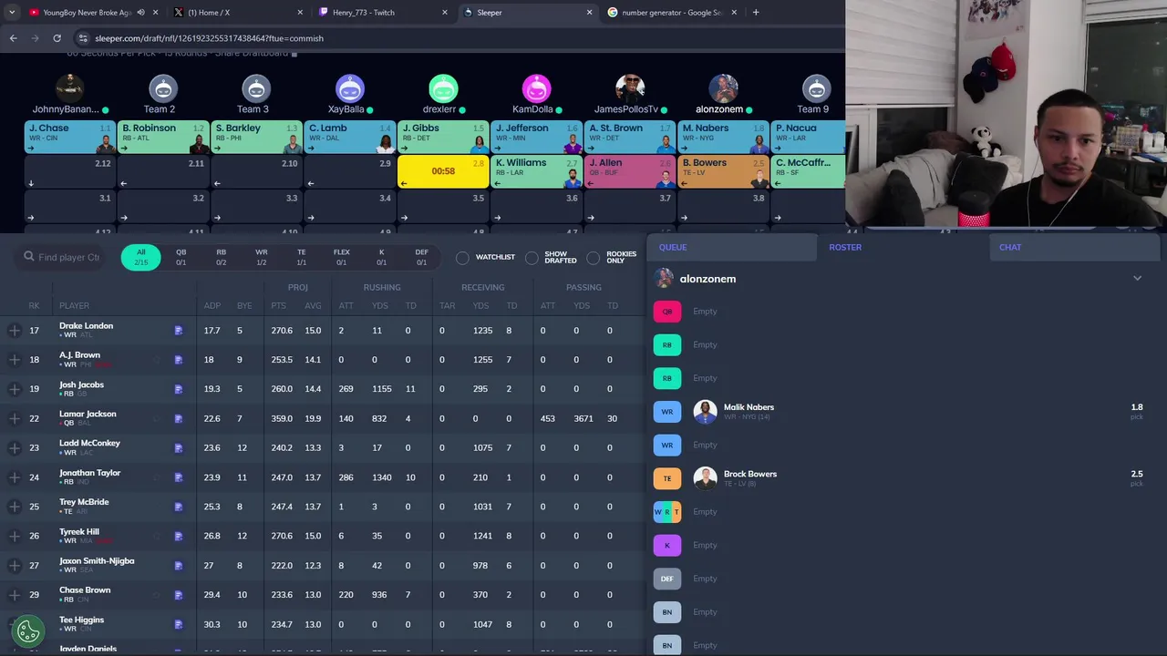The image size is (1167, 656).
Task: Filter players by All positions
Action: pyautogui.click(x=140, y=257)
